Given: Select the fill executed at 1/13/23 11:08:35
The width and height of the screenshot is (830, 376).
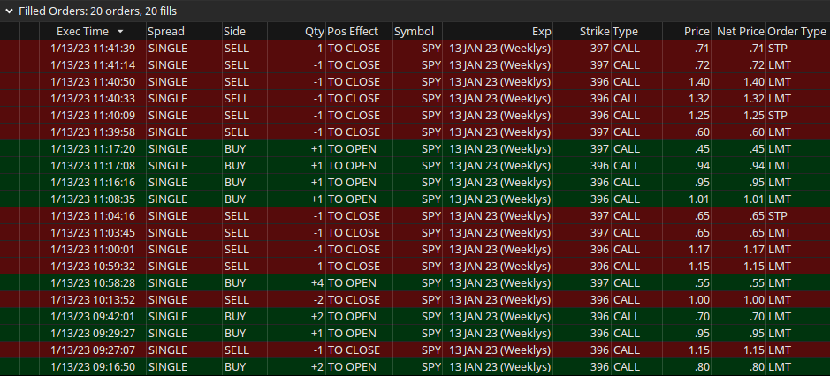Looking at the screenshot, I should (x=415, y=199).
